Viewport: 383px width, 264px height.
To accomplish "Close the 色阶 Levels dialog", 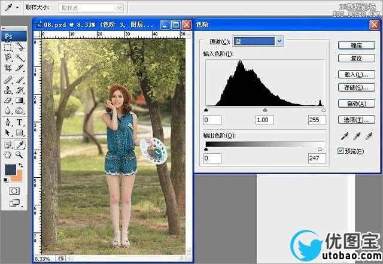I will [x=374, y=25].
